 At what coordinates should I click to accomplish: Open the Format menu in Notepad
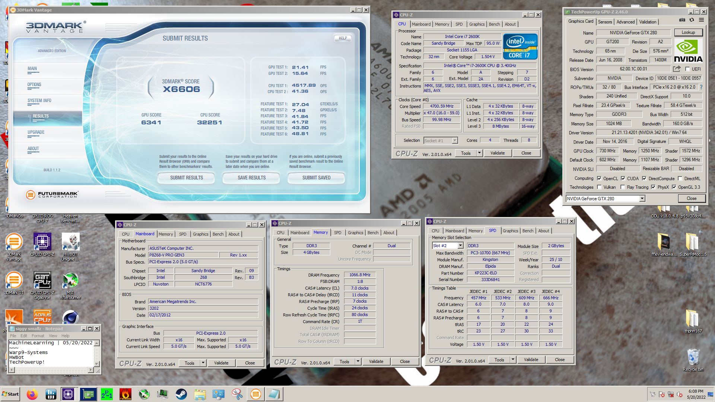point(38,336)
